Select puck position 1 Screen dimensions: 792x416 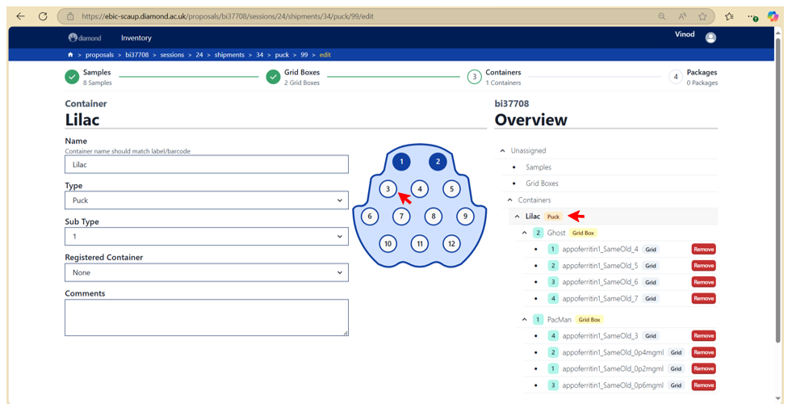coord(401,162)
